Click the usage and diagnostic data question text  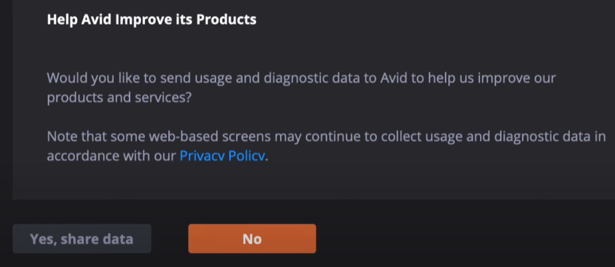pos(301,78)
